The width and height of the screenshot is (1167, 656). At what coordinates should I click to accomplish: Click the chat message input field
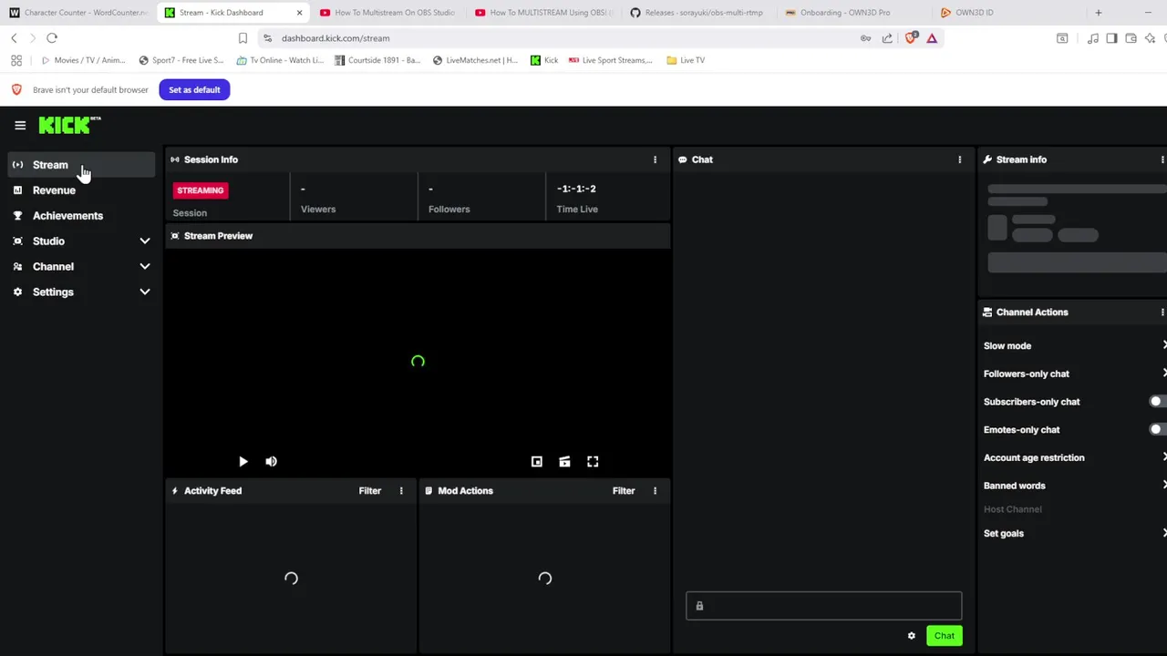824,606
